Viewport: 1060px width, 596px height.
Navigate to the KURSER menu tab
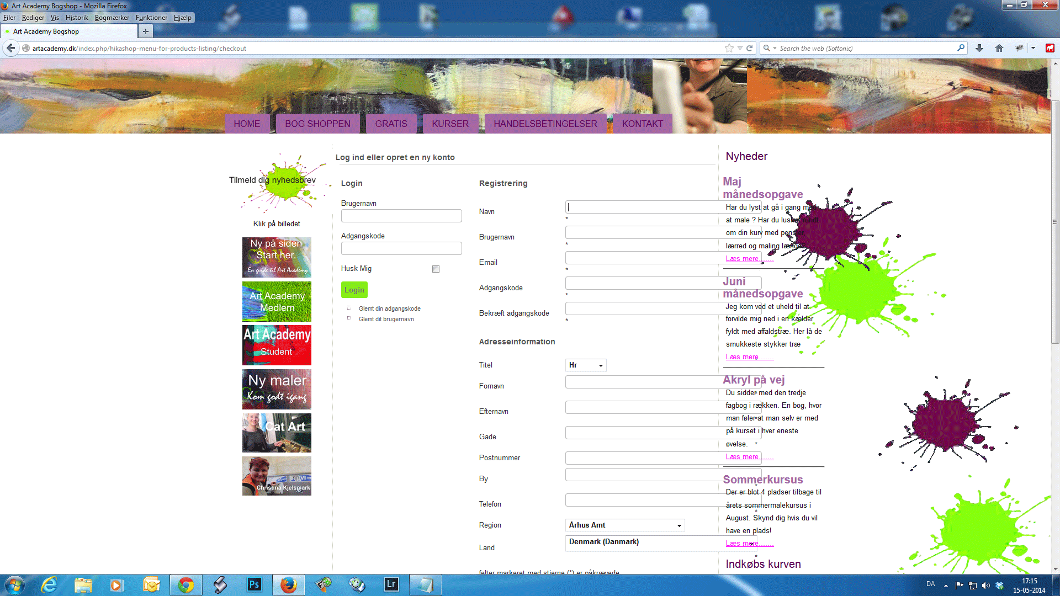click(450, 124)
